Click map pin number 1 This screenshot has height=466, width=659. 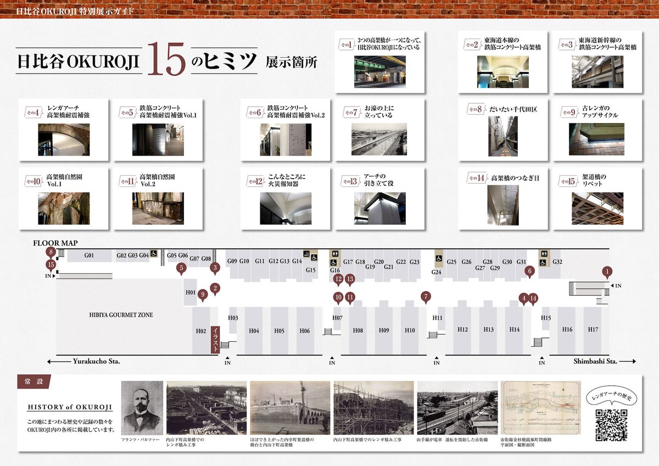point(607,272)
